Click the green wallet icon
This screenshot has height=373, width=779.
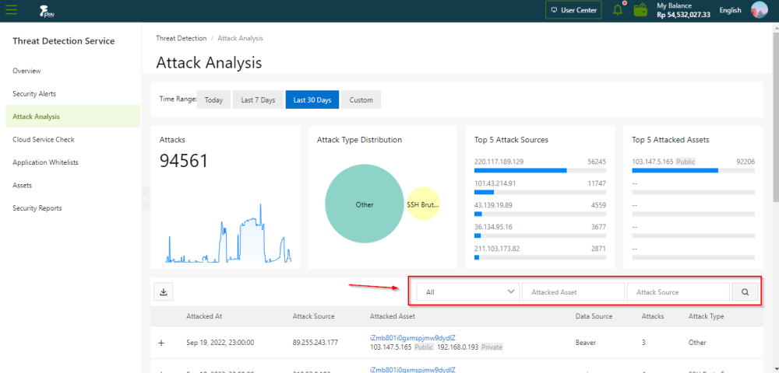click(x=641, y=10)
